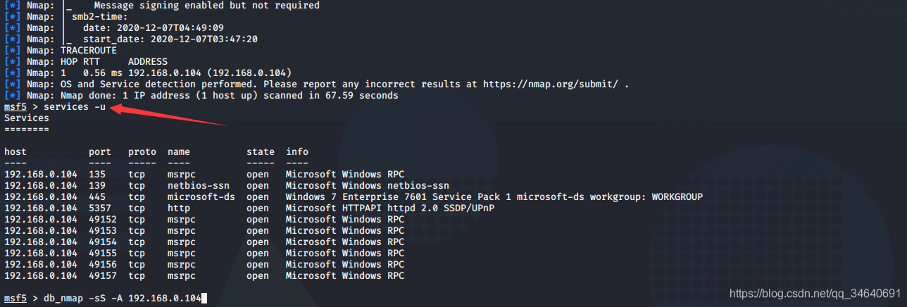907x307 pixels.
Task: Click the services -u command text
Action: click(x=74, y=106)
